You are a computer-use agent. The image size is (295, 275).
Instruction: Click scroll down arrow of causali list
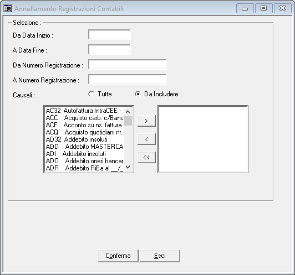coord(128,167)
